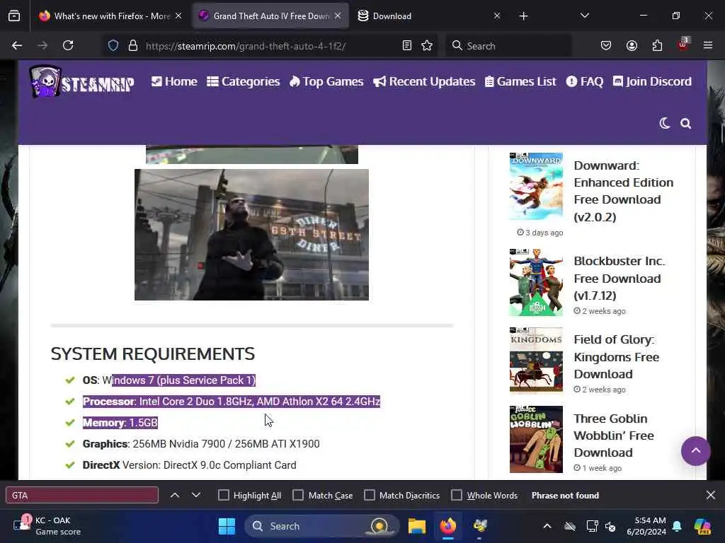
Task: Click the Firefox Search box
Action: point(508,46)
